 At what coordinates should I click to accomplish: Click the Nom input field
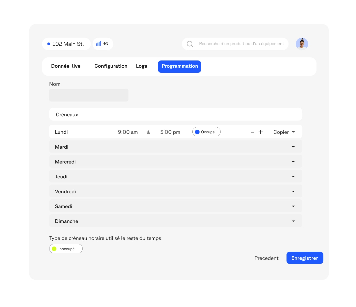[89, 95]
